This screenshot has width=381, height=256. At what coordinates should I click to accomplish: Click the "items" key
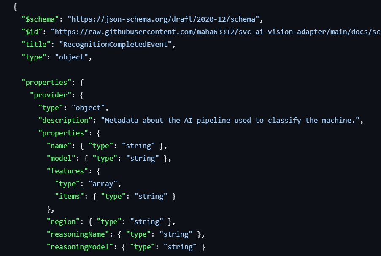(69, 196)
